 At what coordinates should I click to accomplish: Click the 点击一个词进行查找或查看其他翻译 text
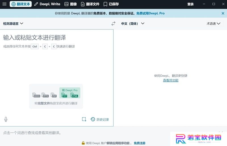coord(32,133)
